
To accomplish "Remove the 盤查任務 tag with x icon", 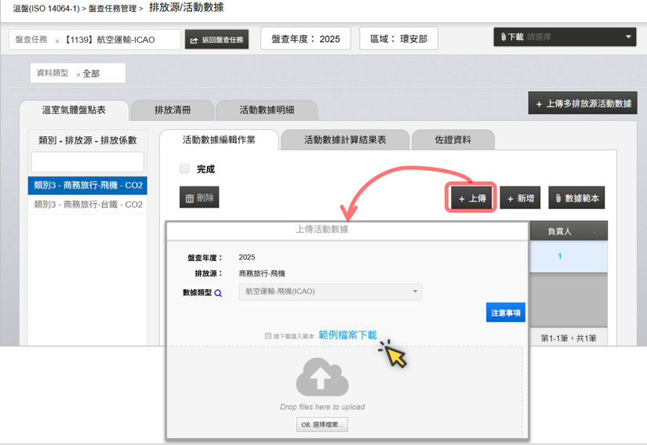I will coord(57,41).
